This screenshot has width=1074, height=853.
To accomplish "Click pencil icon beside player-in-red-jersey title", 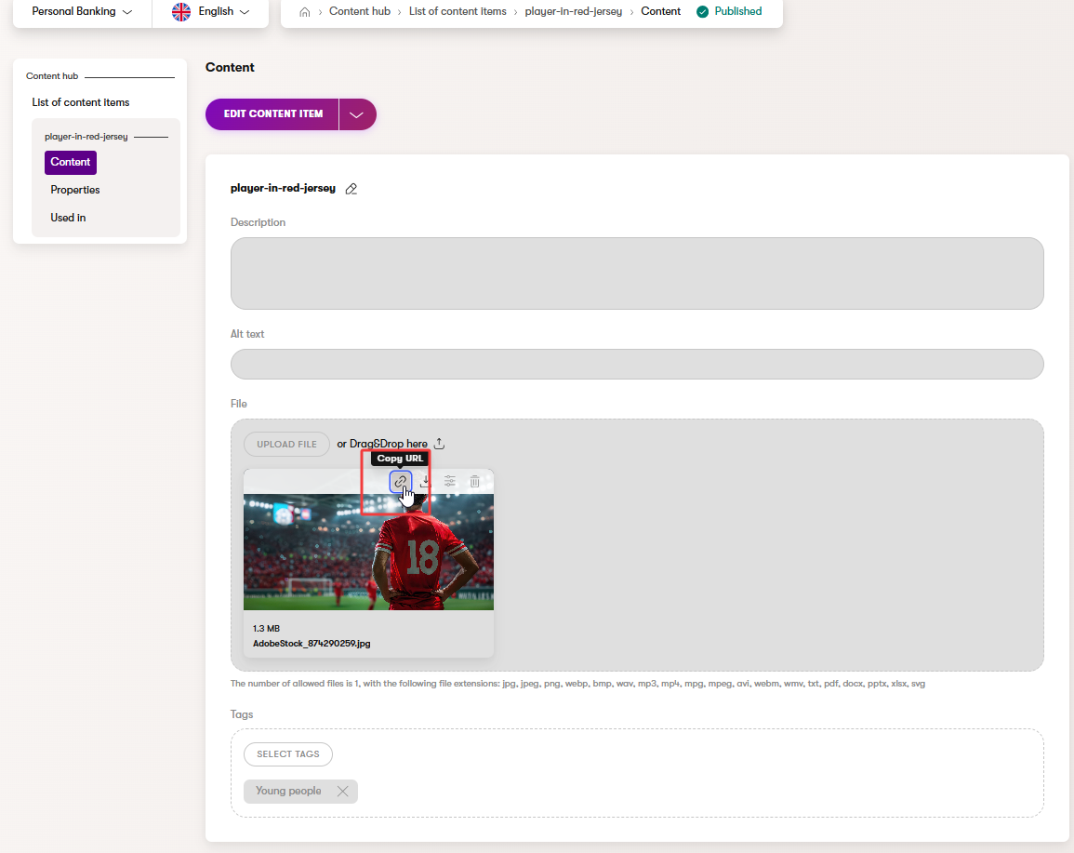I will [x=351, y=189].
